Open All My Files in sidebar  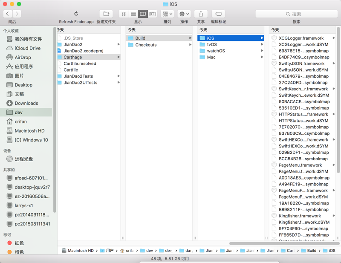(x=26, y=39)
